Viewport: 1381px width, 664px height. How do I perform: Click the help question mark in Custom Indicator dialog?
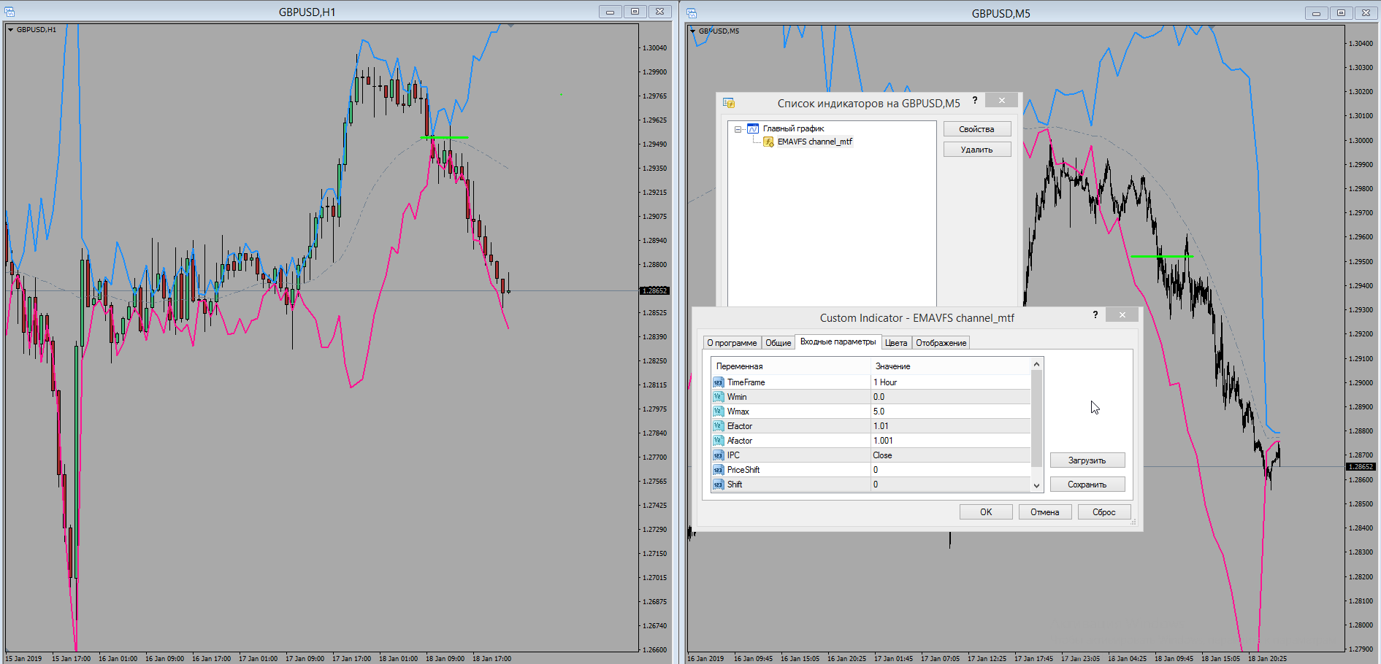(x=1095, y=314)
